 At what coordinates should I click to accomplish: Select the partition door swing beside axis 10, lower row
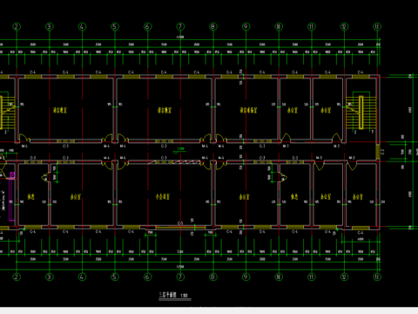282,177
